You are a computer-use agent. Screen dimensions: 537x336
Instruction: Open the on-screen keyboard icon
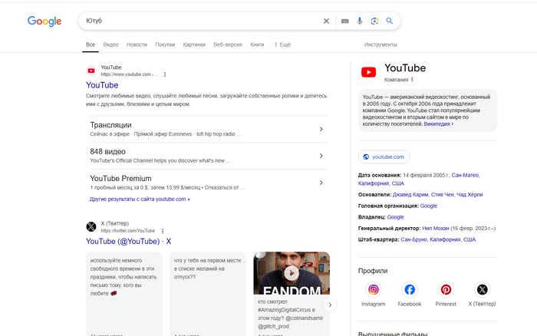coord(344,21)
